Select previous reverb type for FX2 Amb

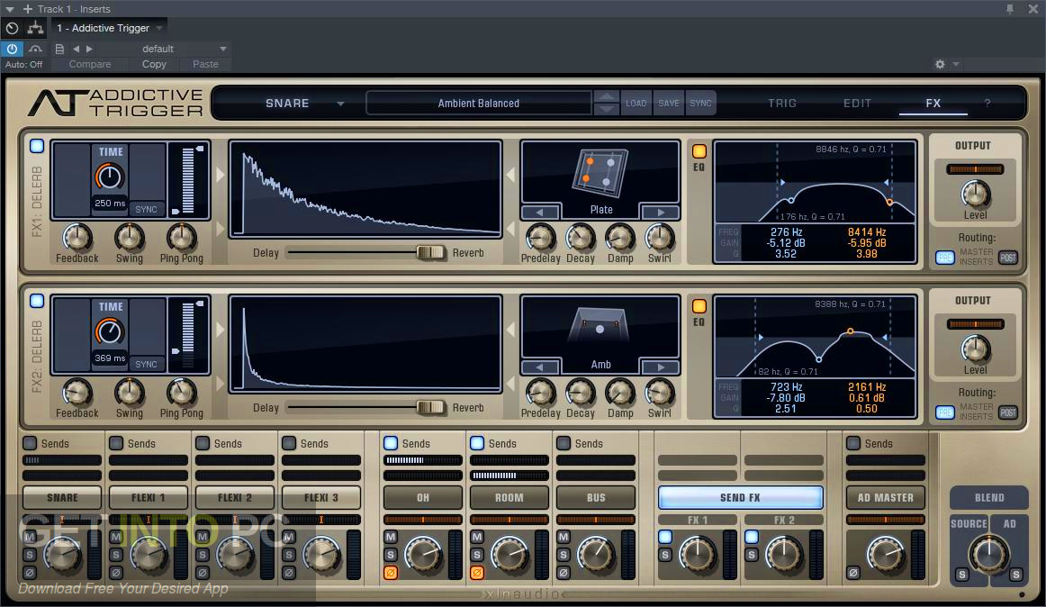(540, 367)
